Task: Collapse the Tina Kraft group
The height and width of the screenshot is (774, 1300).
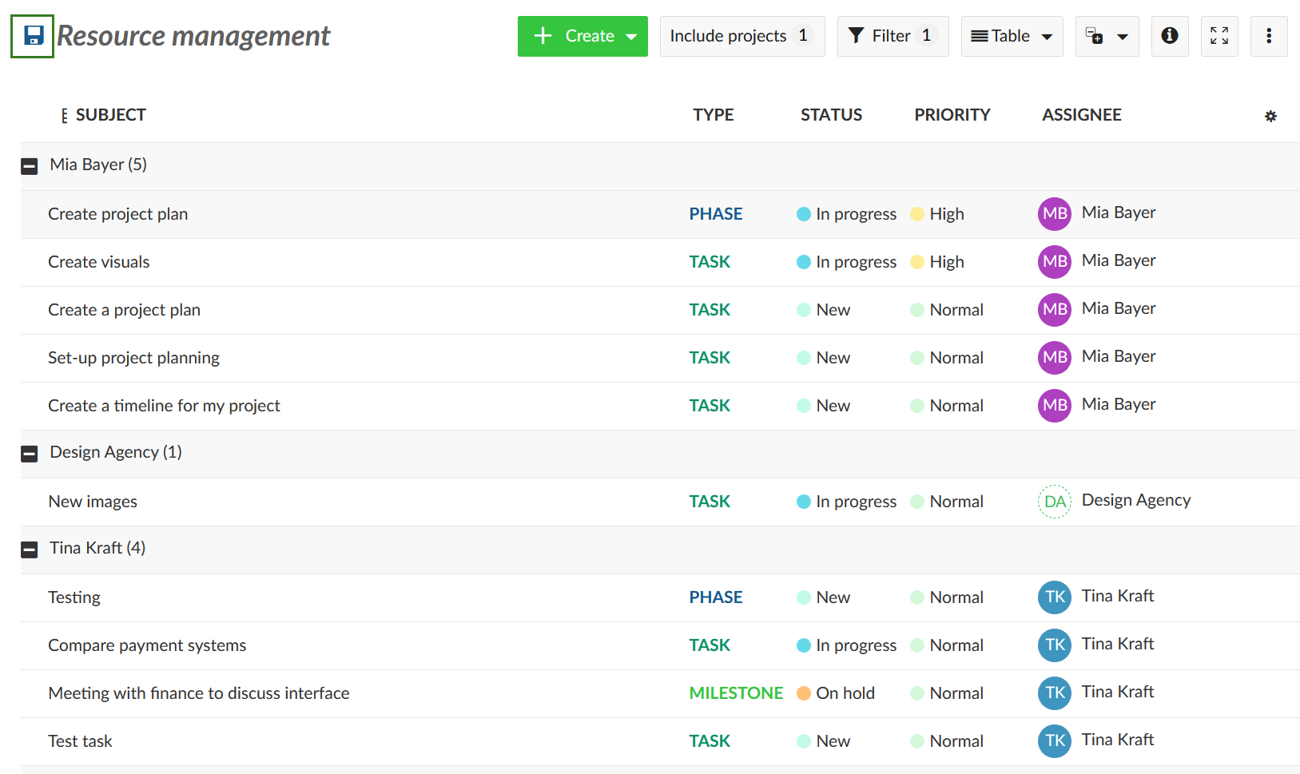Action: click(29, 549)
